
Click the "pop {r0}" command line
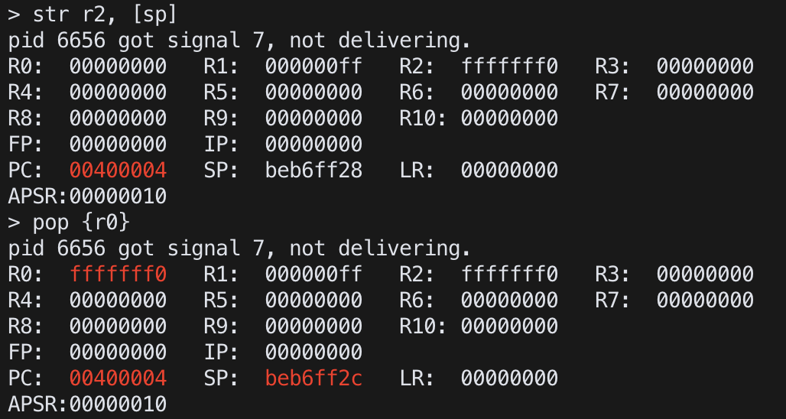(x=81, y=222)
